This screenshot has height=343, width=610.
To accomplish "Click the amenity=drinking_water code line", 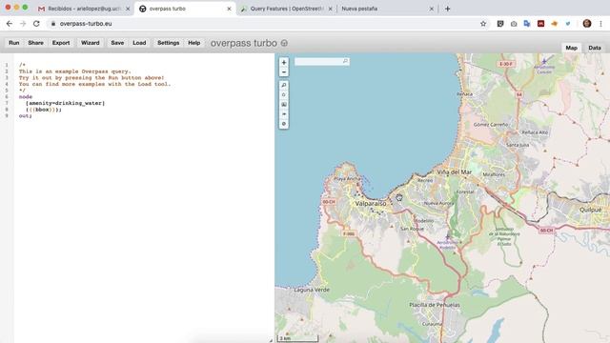I will [66, 103].
